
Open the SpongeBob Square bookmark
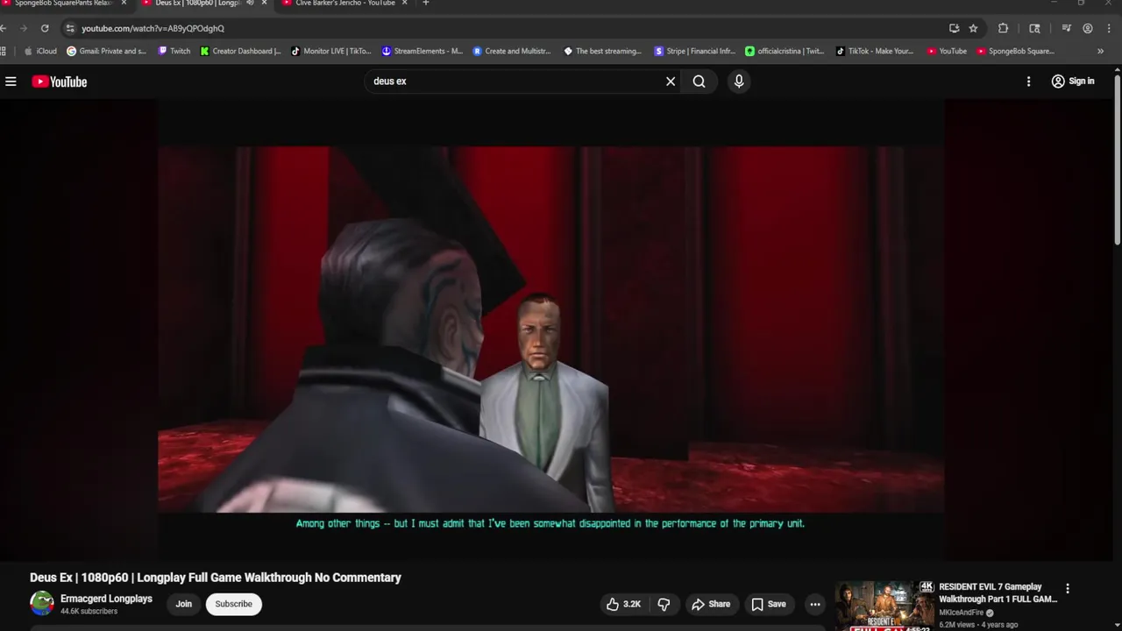pyautogui.click(x=1016, y=51)
